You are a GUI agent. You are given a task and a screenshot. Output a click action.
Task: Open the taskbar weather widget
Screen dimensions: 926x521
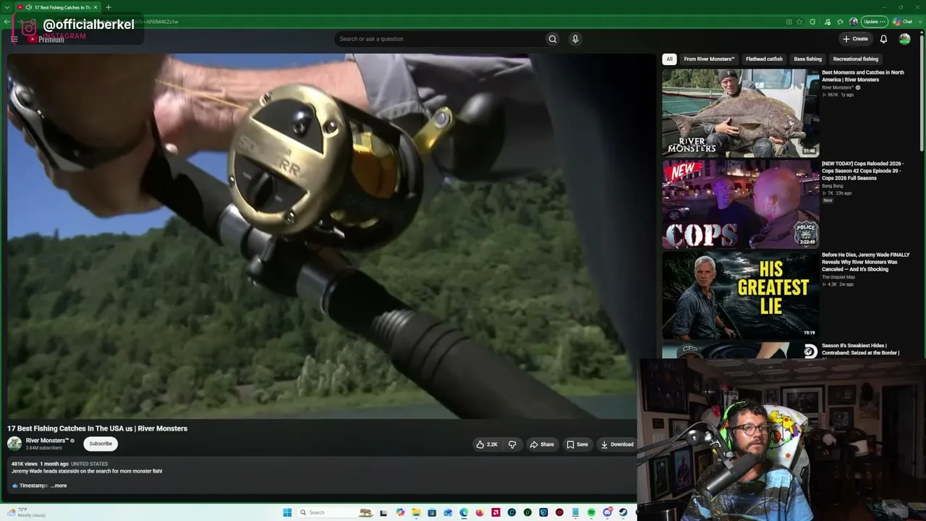pos(27,512)
